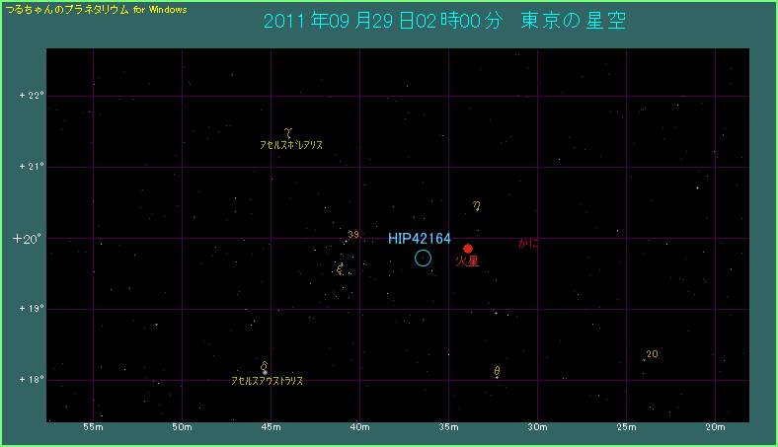Click the +20° declination axis label

pos(30,238)
